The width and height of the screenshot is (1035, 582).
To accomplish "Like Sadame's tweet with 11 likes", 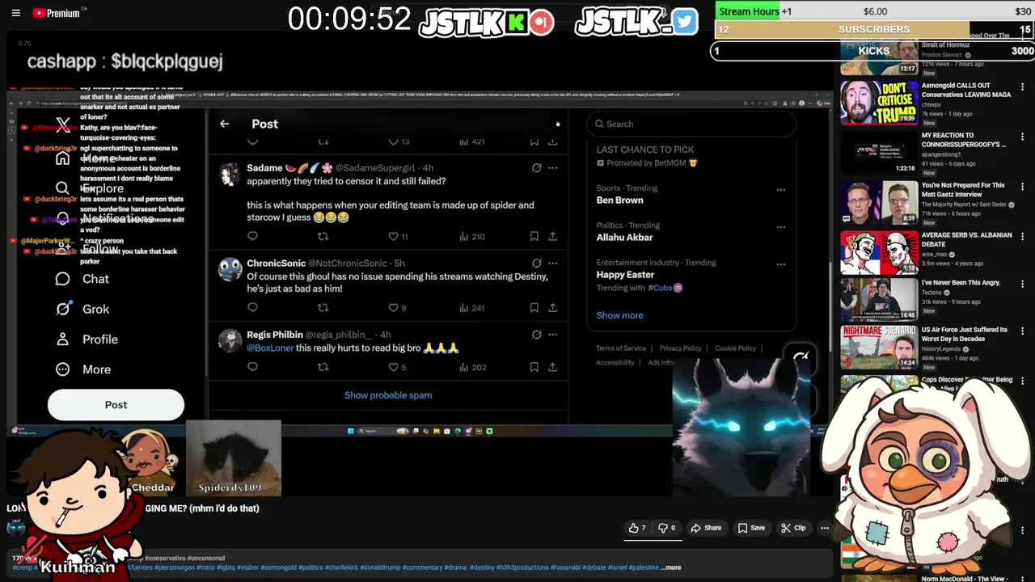I will click(x=398, y=236).
